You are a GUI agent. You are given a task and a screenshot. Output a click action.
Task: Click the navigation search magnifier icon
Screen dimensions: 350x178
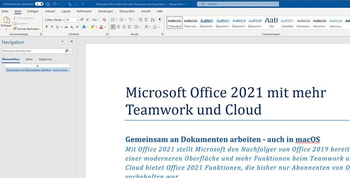tap(66, 51)
